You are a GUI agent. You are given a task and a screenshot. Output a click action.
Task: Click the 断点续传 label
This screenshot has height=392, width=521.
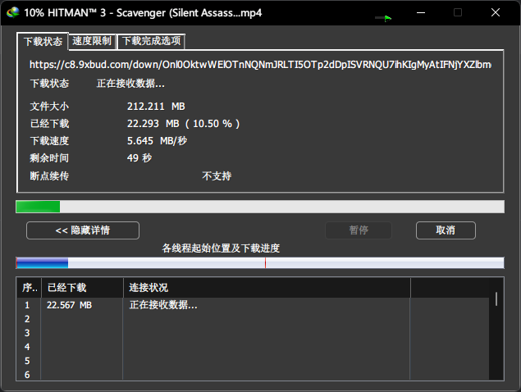(x=49, y=175)
